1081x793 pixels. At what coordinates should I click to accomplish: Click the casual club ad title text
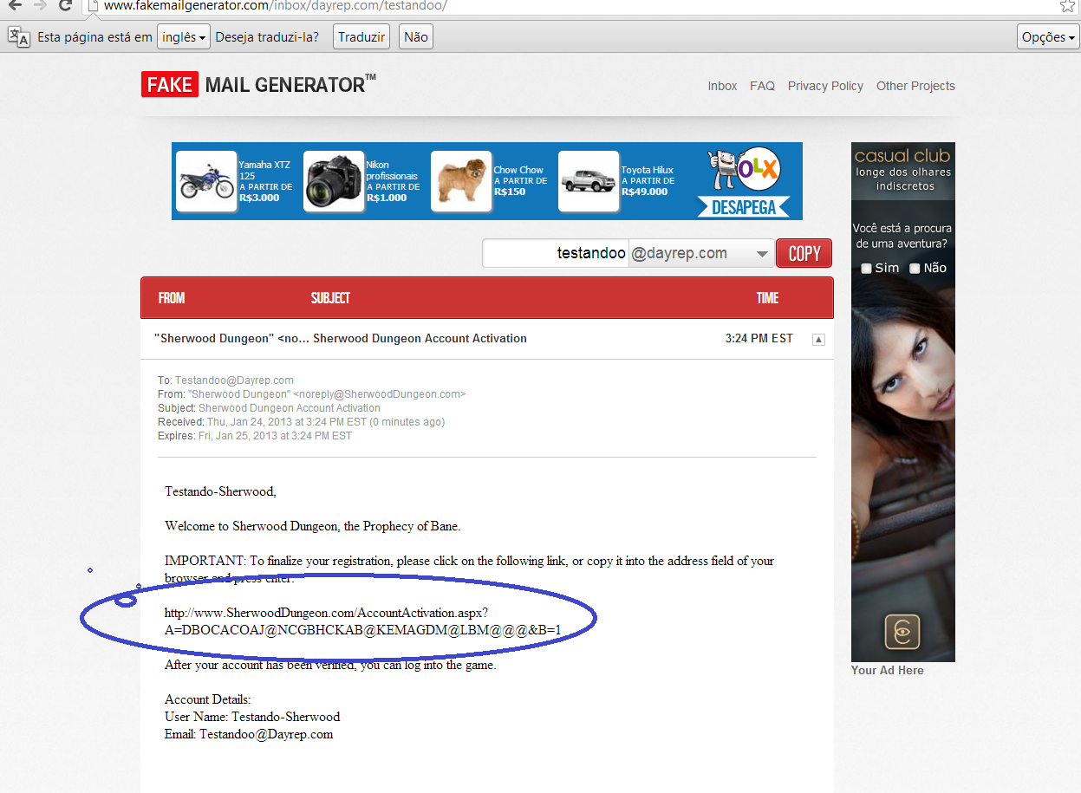902,157
